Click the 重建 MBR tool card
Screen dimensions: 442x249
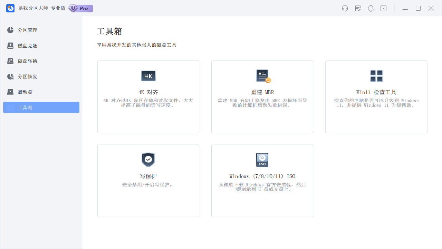coord(262,97)
